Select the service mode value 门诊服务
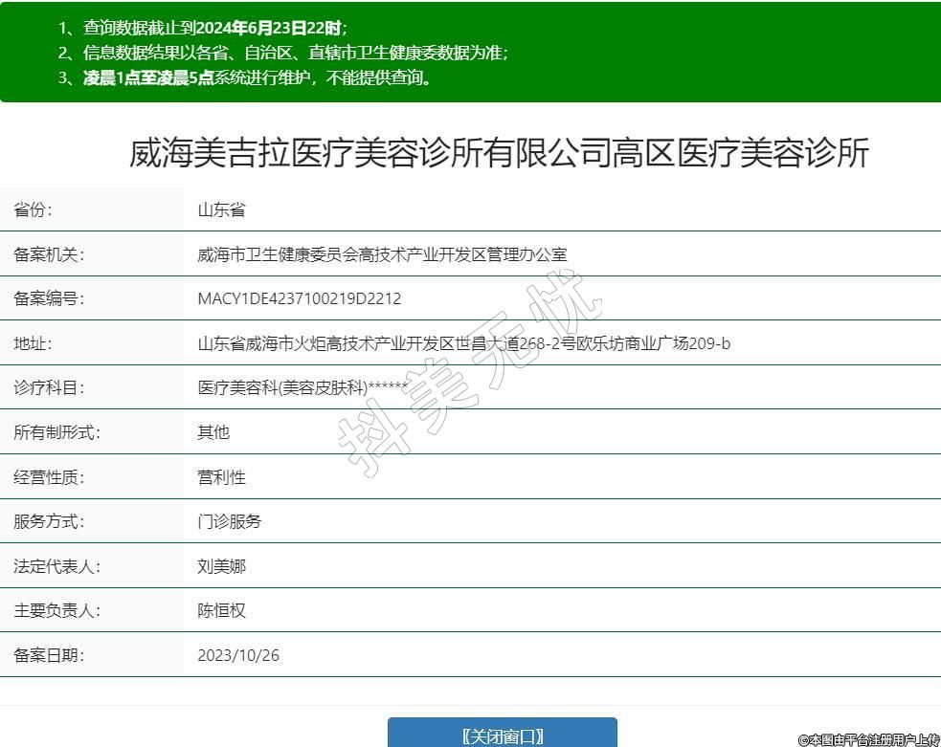Screen dimensions: 941x747 point(229,521)
